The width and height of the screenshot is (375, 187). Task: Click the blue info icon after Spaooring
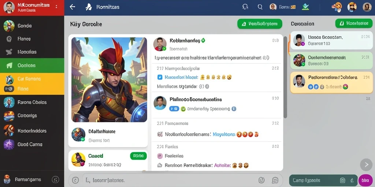[234, 109]
